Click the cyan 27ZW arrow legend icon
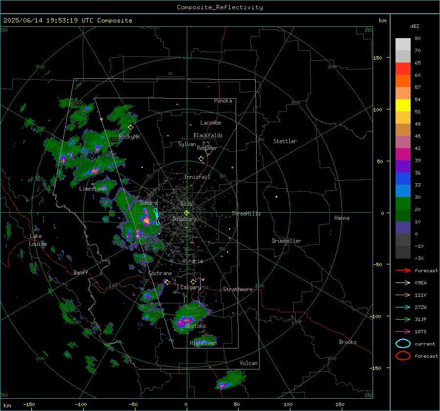Viewport: 440px width, 411px height. 403,307
